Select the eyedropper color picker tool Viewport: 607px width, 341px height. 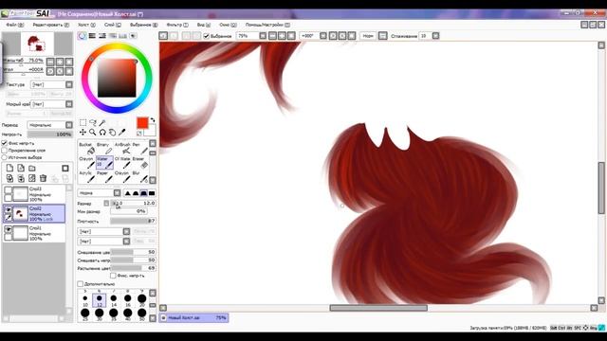coord(122,133)
